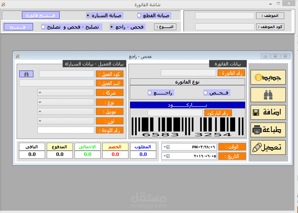Expand the شركة (company) dropdown
This screenshot has height=213, width=298.
40,93
